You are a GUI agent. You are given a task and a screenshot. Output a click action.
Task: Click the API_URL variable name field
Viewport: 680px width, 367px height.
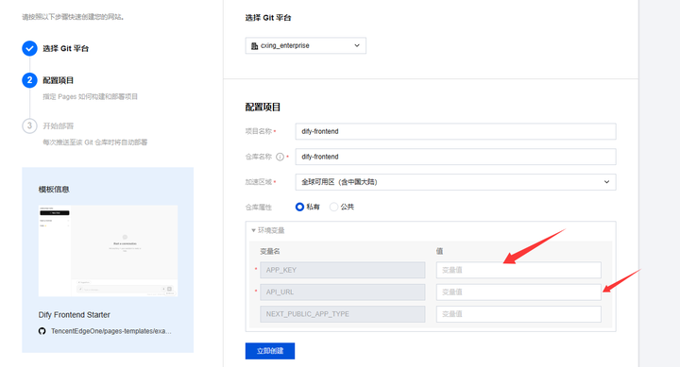342,292
